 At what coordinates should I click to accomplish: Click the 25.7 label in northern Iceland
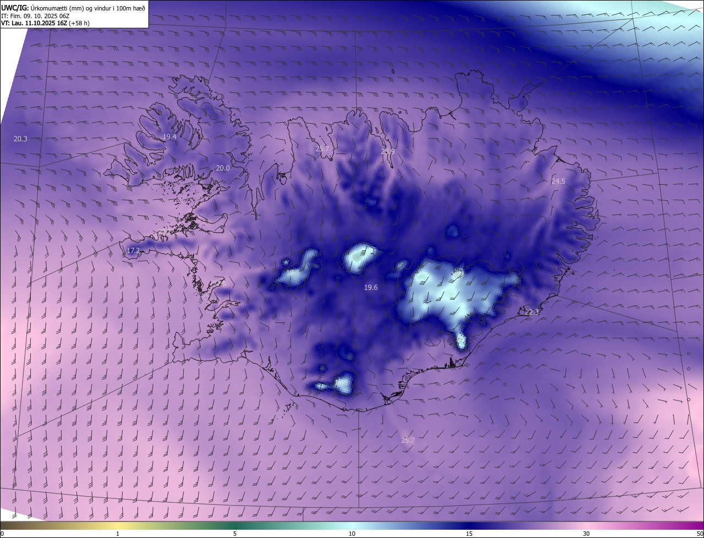(322, 149)
